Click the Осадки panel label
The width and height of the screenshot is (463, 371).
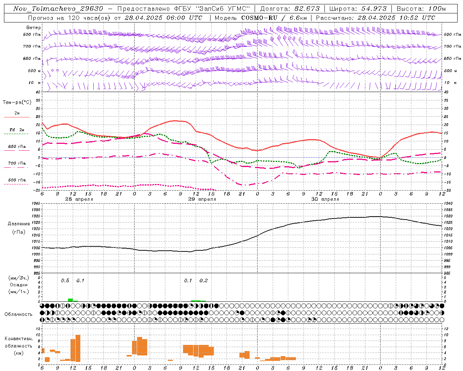tap(19, 285)
